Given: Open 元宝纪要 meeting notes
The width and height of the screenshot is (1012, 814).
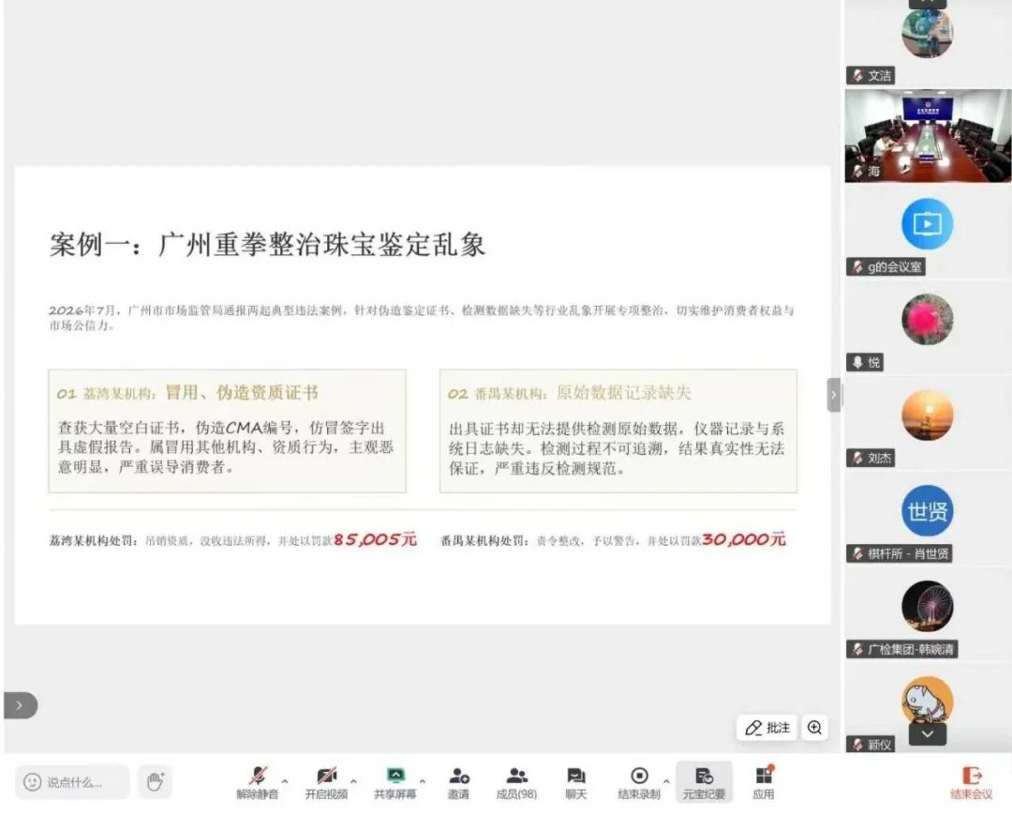Looking at the screenshot, I should click(x=704, y=783).
